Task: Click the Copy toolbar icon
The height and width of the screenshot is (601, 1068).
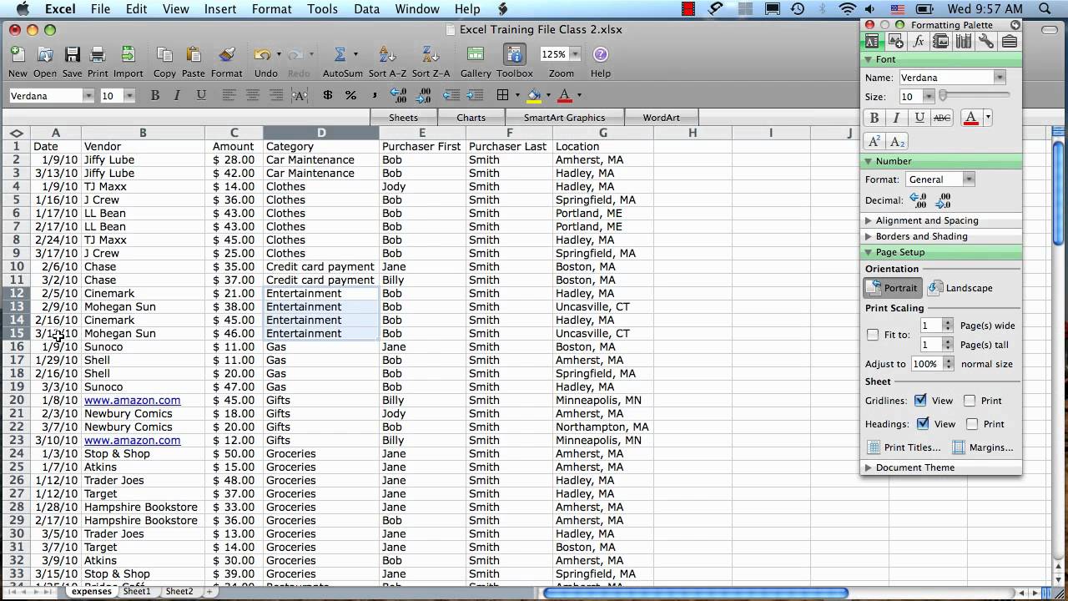Action: tap(164, 54)
